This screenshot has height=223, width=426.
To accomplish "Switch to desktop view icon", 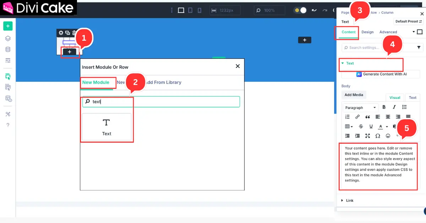I will click(181, 10).
